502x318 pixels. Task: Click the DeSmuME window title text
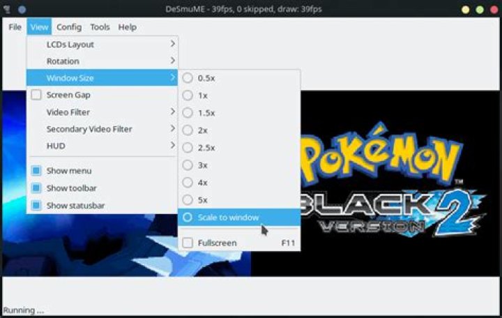pos(243,9)
